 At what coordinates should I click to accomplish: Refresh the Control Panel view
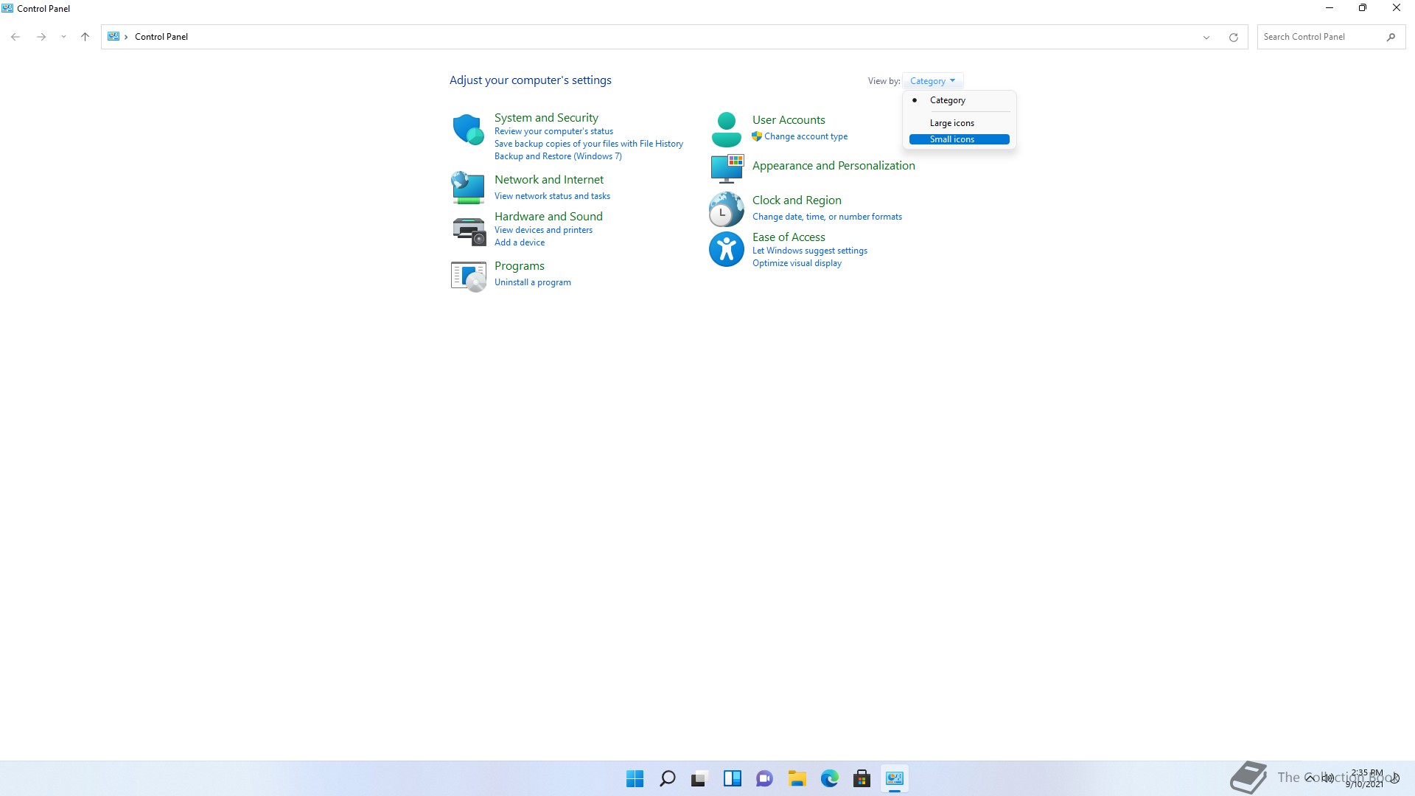coord(1233,37)
